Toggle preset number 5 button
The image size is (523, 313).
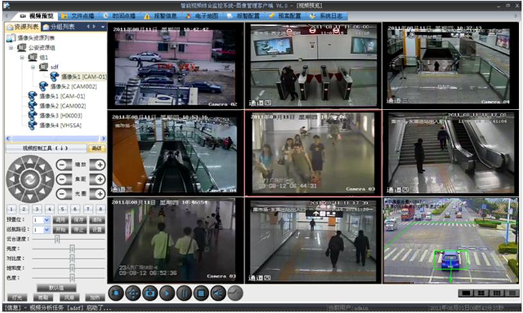coord(63,209)
